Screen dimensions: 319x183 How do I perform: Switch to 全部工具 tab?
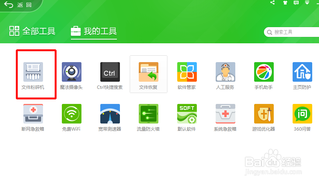(x=32, y=31)
